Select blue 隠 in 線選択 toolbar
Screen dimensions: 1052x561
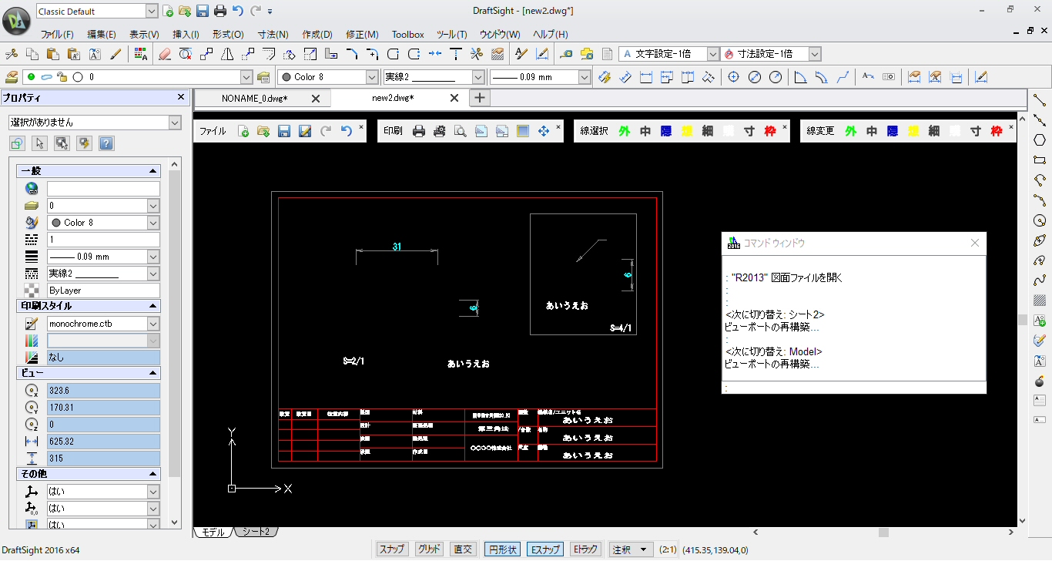665,131
